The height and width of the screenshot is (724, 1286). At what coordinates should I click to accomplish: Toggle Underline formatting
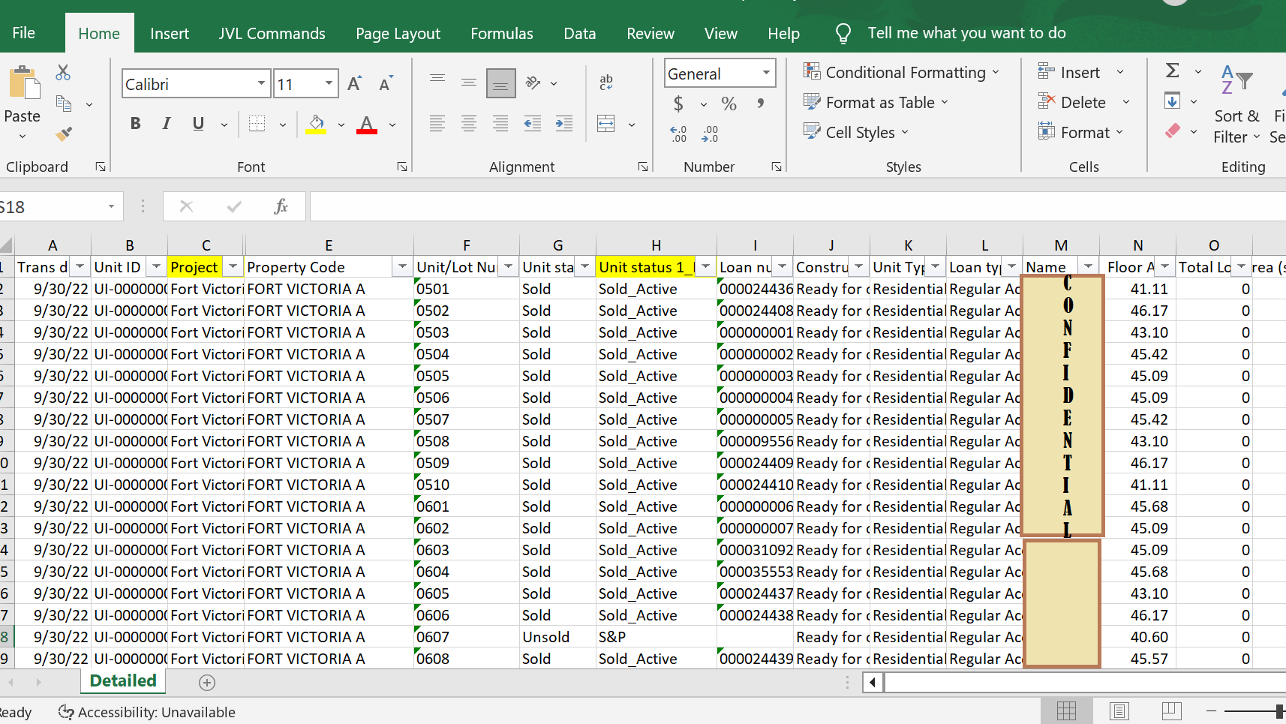[198, 124]
